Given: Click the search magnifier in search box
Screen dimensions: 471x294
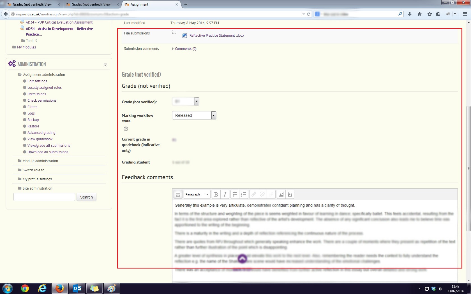Looking at the screenshot, I should click(x=400, y=14).
